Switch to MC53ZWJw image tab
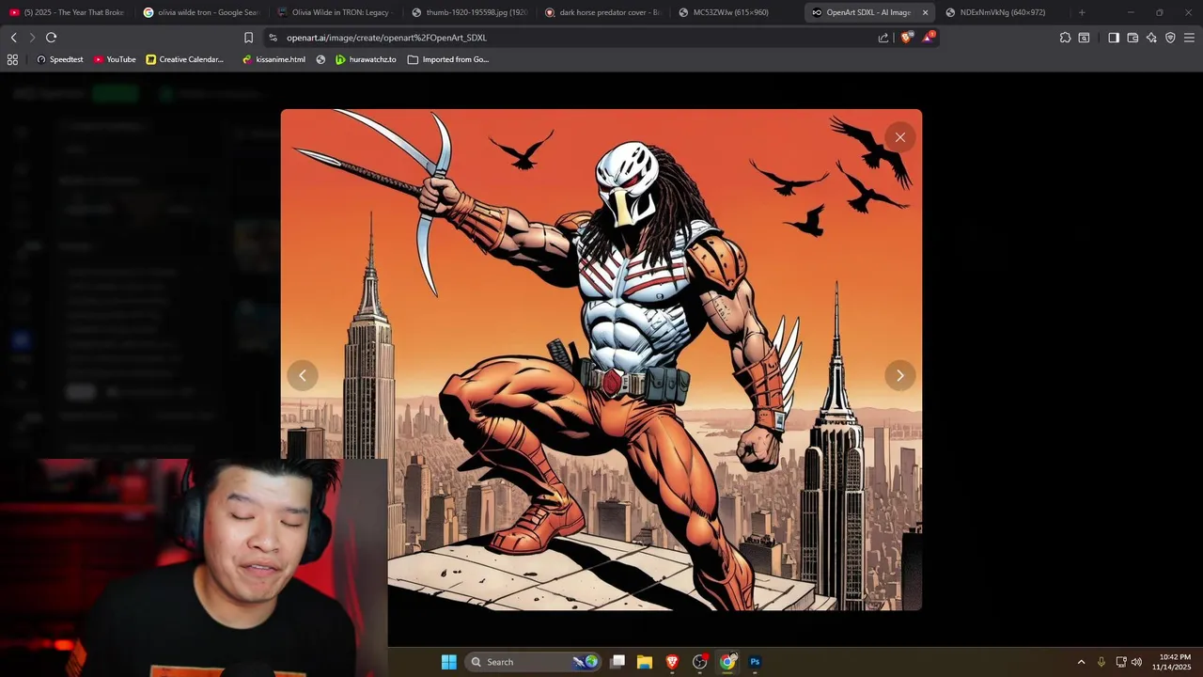Image resolution: width=1203 pixels, height=677 pixels. tap(738, 12)
